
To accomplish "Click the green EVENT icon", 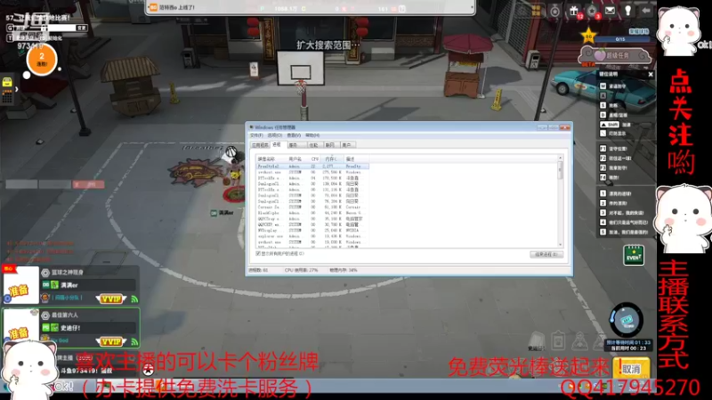I will 634,256.
